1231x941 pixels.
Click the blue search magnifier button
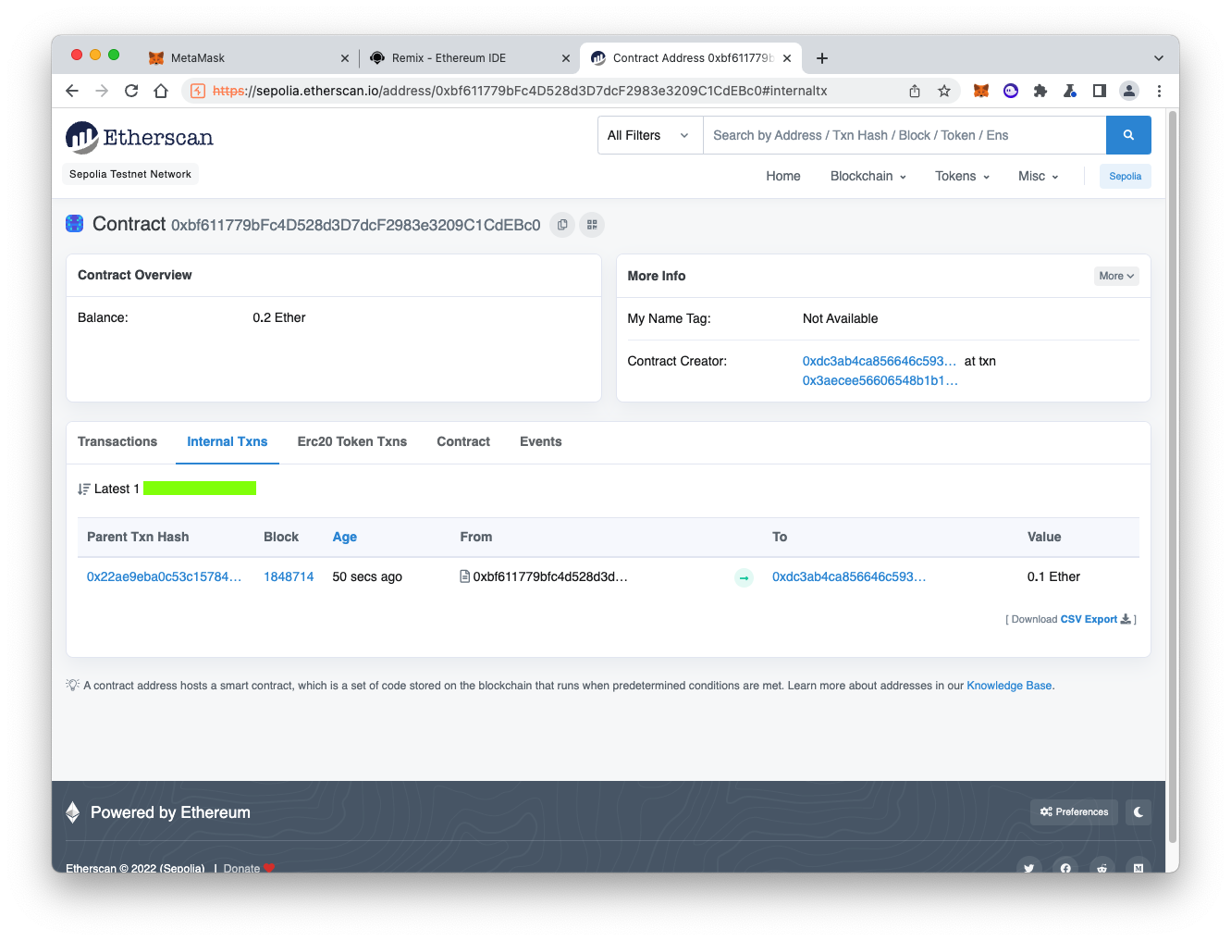point(1127,135)
